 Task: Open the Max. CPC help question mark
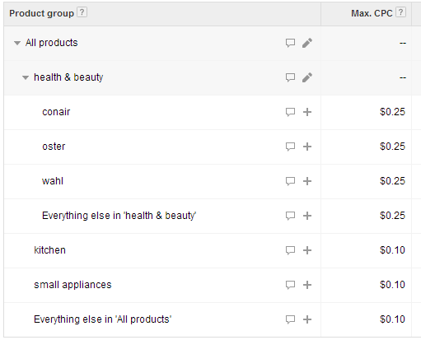pyautogui.click(x=400, y=12)
